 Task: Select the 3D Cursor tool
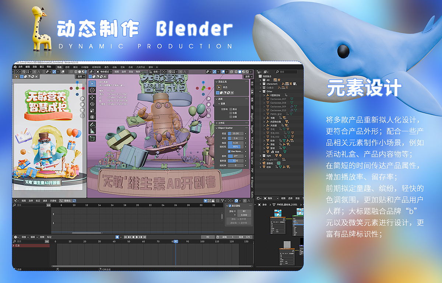pyautogui.click(x=92, y=90)
